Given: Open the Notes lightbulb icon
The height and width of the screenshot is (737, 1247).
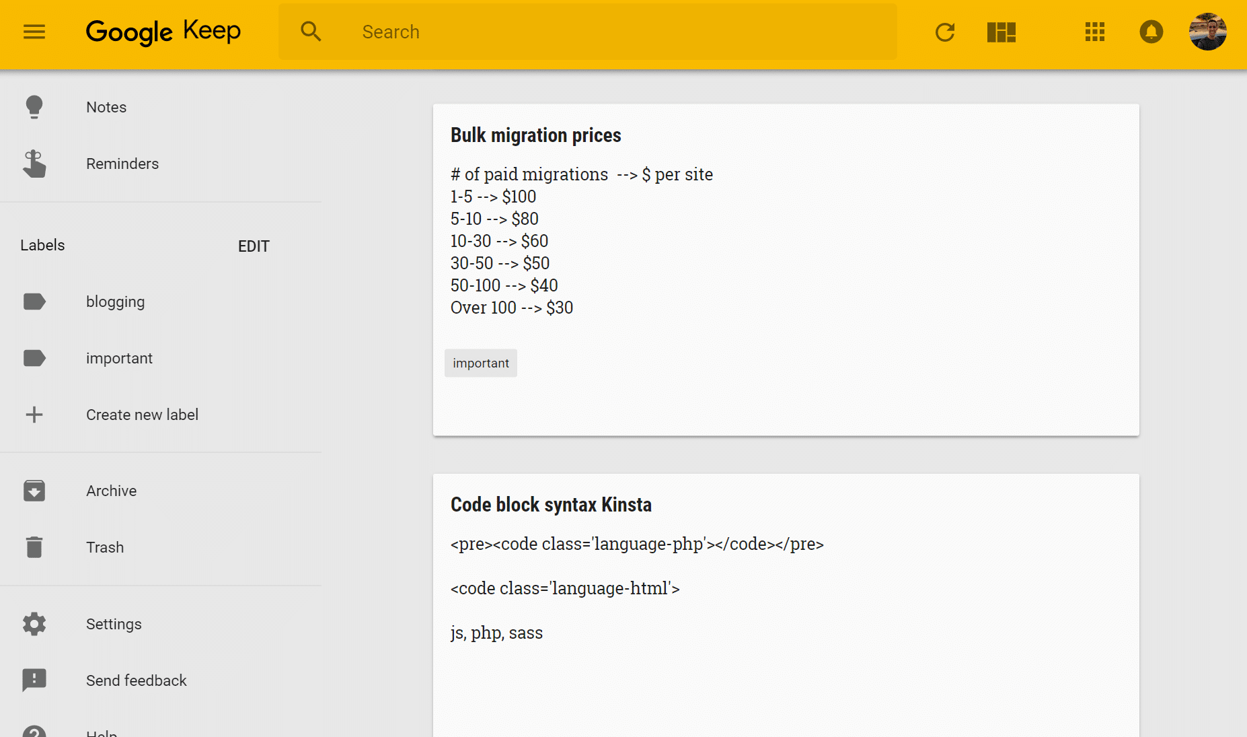Looking at the screenshot, I should click(34, 107).
